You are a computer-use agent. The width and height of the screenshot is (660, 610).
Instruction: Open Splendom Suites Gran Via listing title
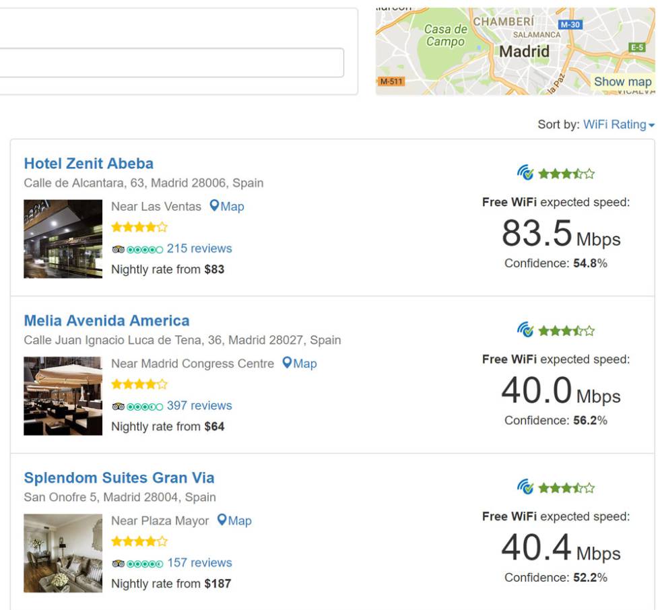(x=119, y=477)
